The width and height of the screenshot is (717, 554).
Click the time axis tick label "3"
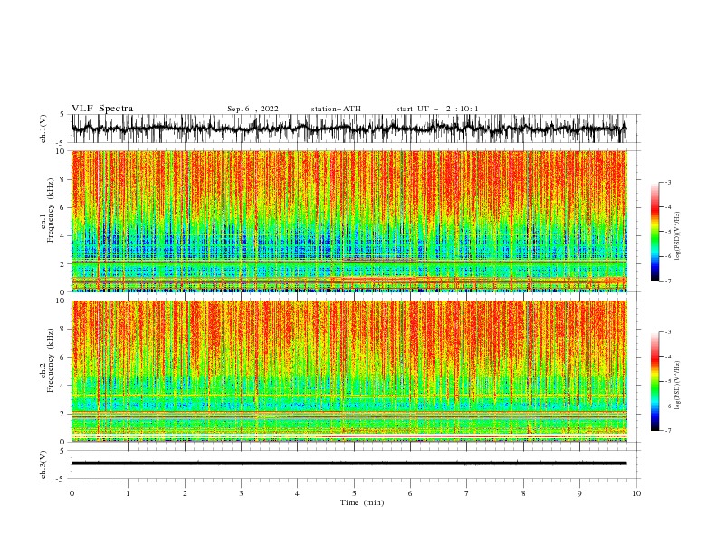point(241,493)
